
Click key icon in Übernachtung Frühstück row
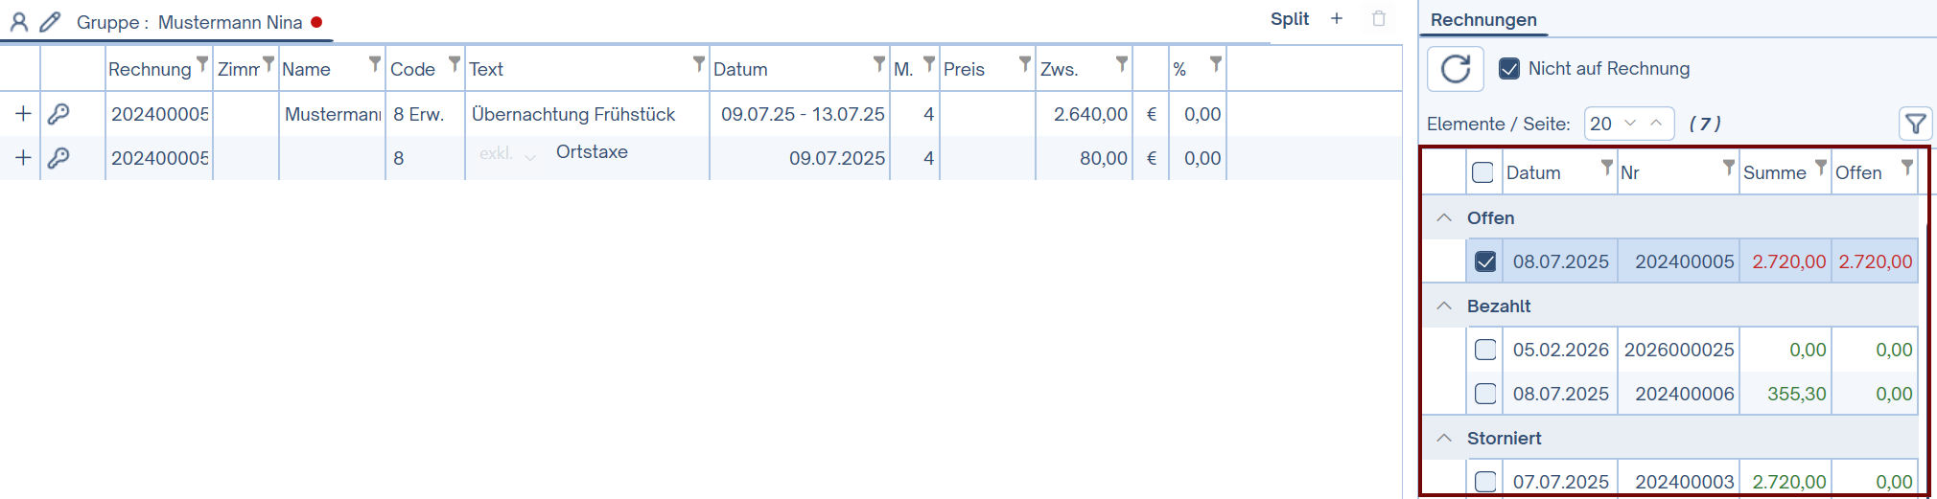point(58,114)
